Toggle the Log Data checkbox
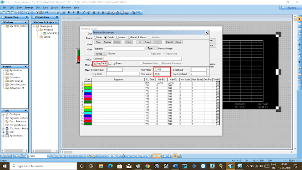The height and width of the screenshot is (170, 302). [x=95, y=63]
